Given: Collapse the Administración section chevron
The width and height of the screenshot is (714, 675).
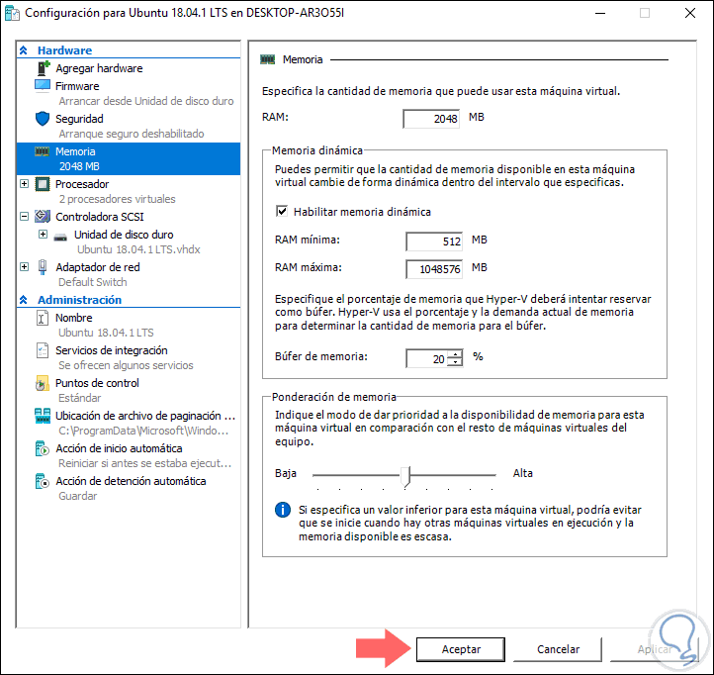Looking at the screenshot, I should point(24,300).
